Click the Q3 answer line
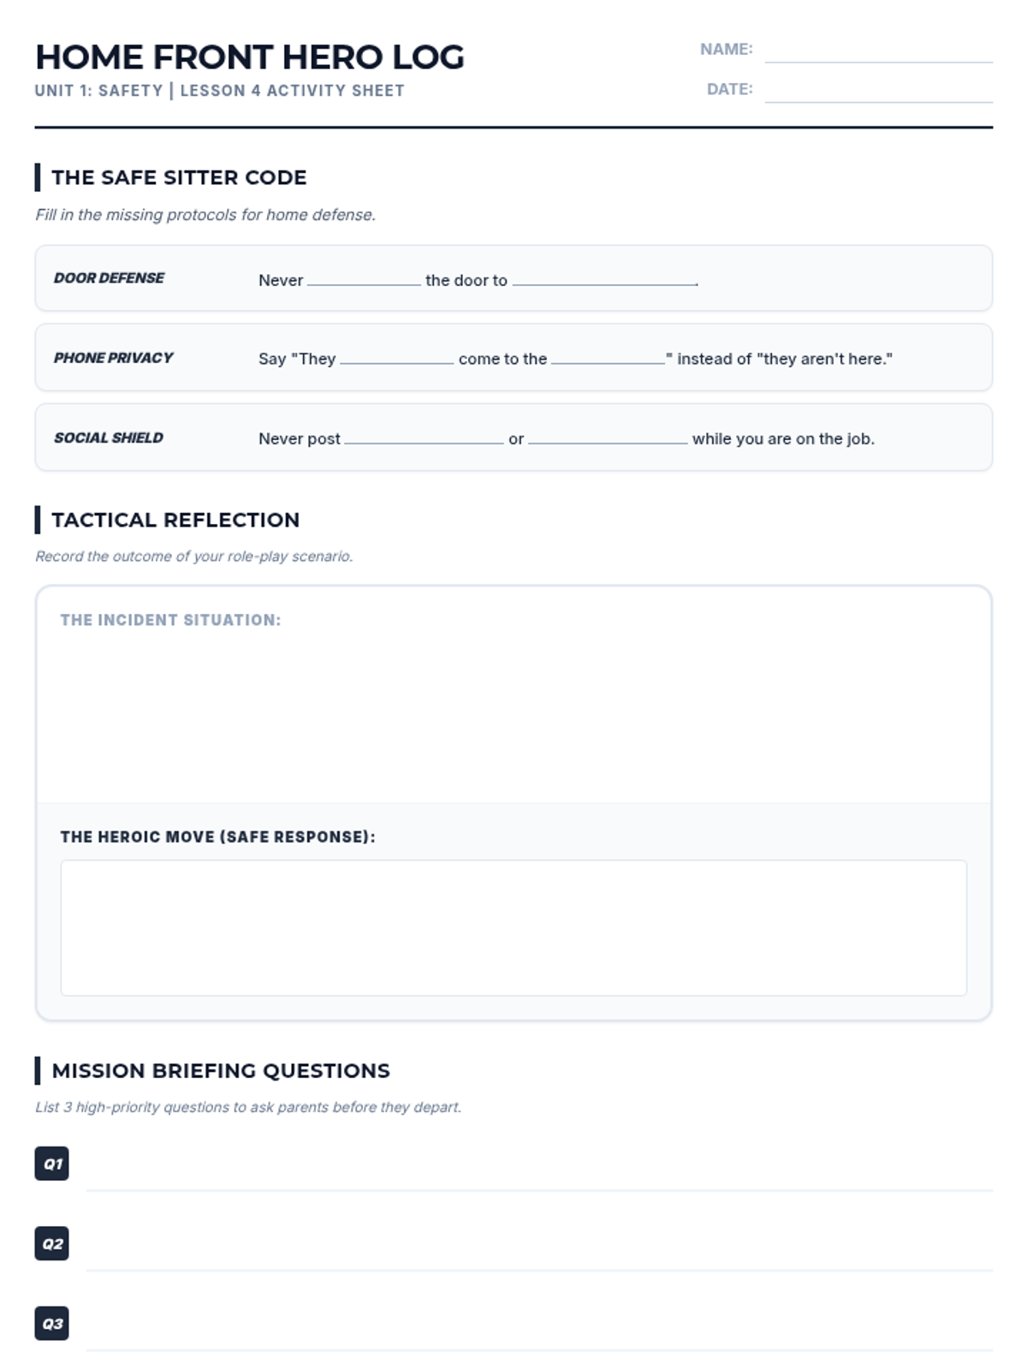Viewport: 1027px width, 1370px height. point(539,1335)
